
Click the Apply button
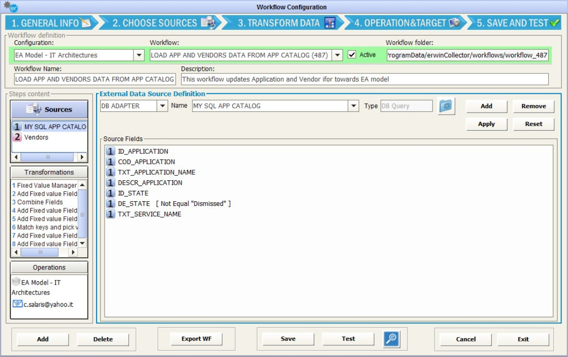point(487,124)
